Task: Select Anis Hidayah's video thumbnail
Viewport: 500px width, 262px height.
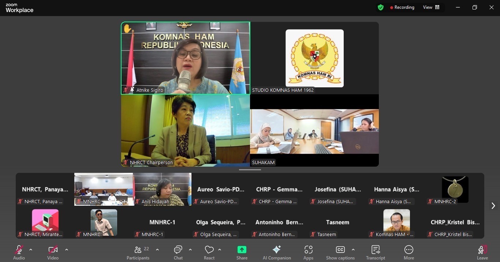Action: [x=162, y=189]
